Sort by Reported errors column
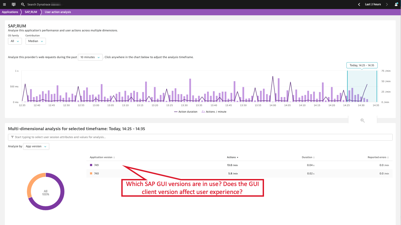Screen dimensions: 401x225 (x=378, y=157)
